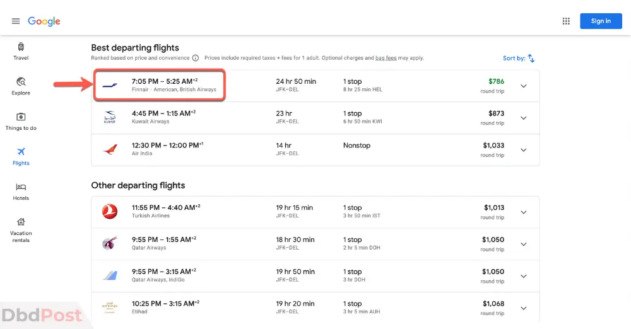
Task: Expand the Air India nonstop flight
Action: pyautogui.click(x=524, y=150)
